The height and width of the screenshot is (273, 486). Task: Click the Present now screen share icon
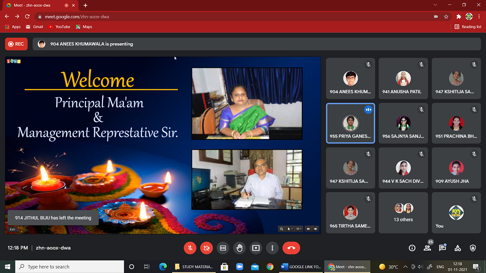coord(256,248)
